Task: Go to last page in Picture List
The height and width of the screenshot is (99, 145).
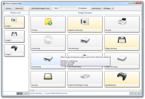Action: tap(27, 93)
